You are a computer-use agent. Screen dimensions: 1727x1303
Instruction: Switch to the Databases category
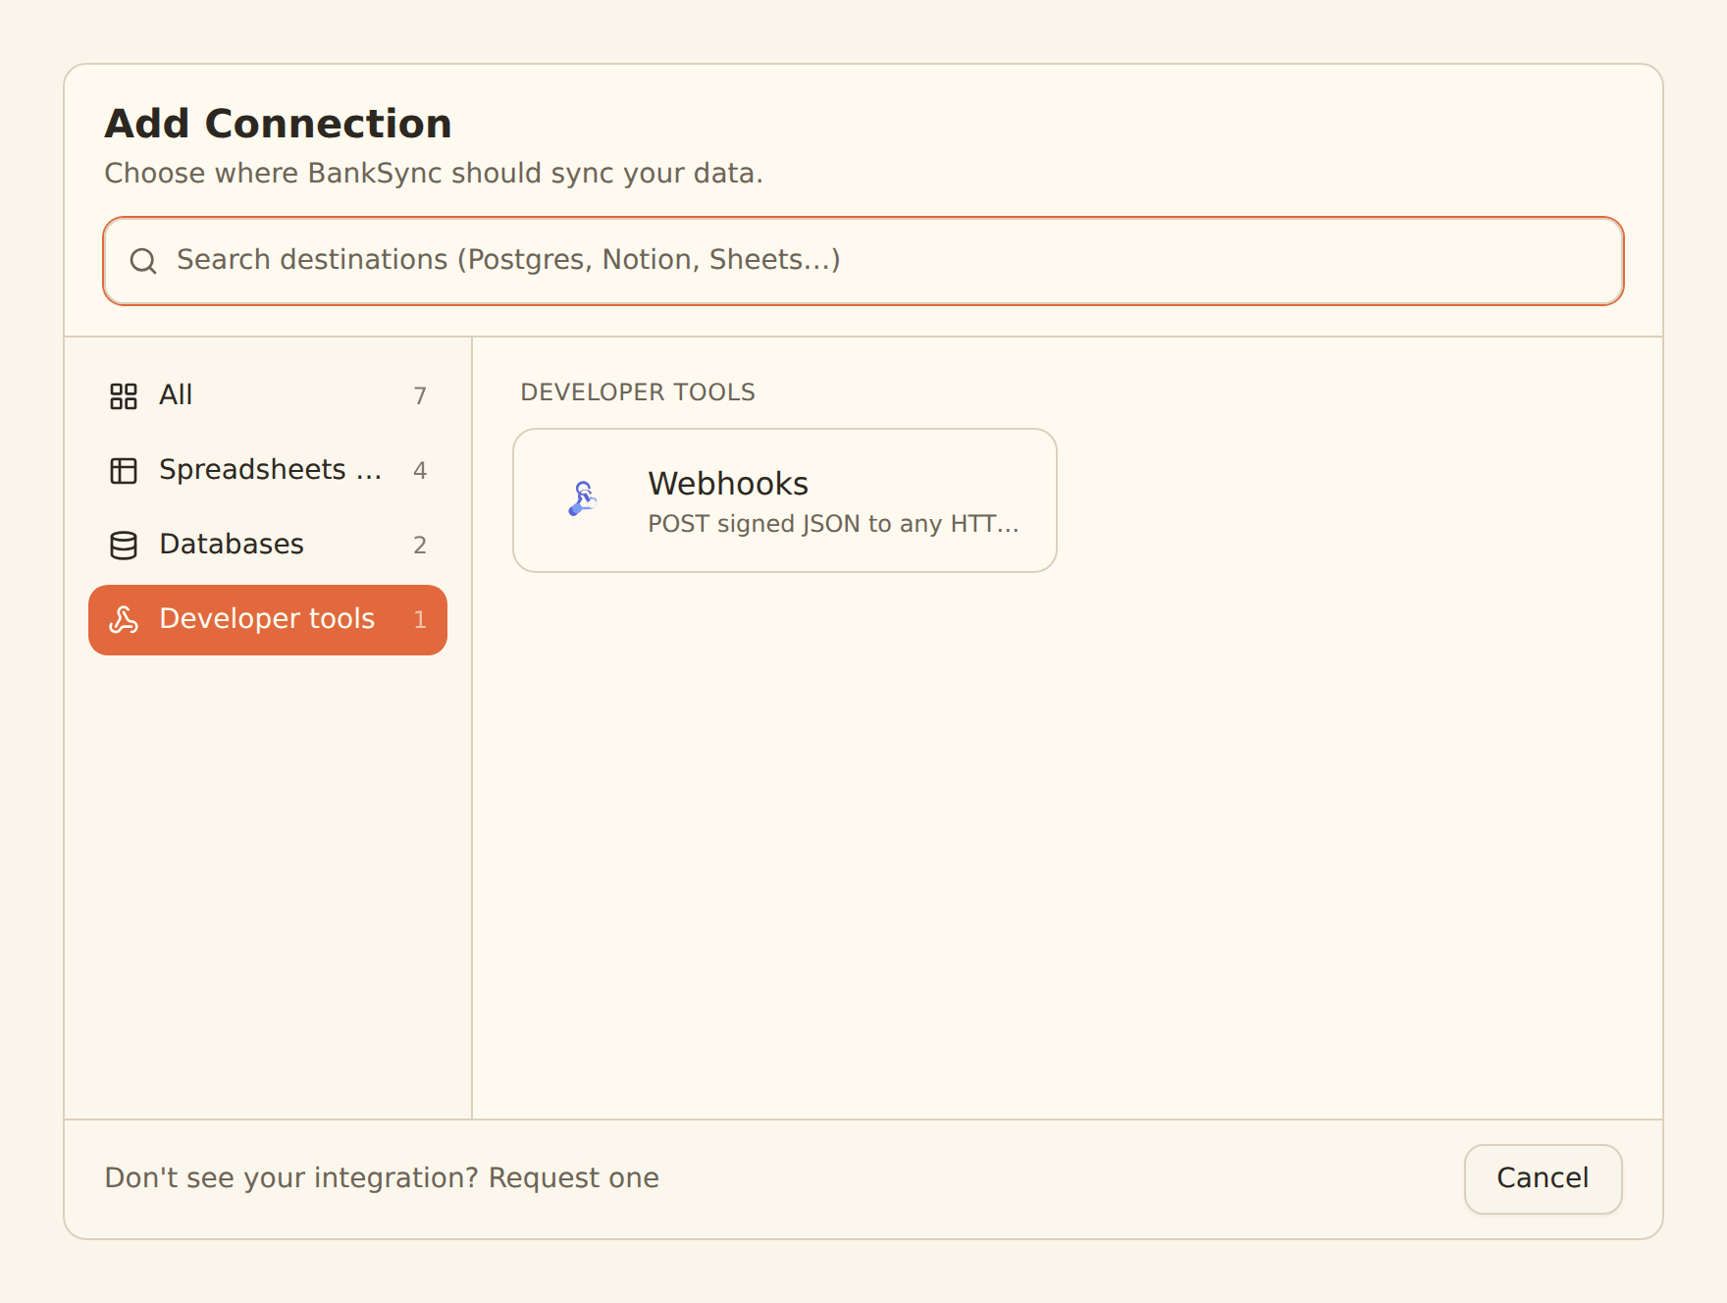(268, 545)
